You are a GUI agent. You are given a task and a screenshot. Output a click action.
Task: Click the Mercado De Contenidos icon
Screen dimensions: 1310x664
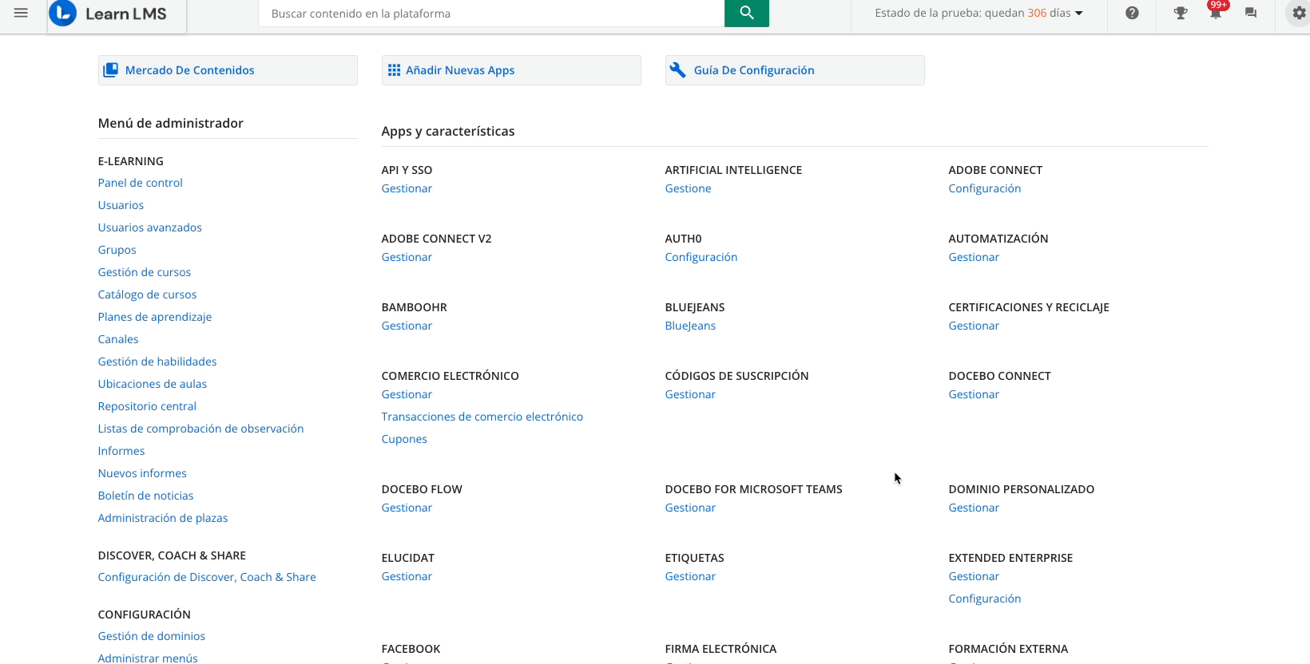[x=111, y=70]
